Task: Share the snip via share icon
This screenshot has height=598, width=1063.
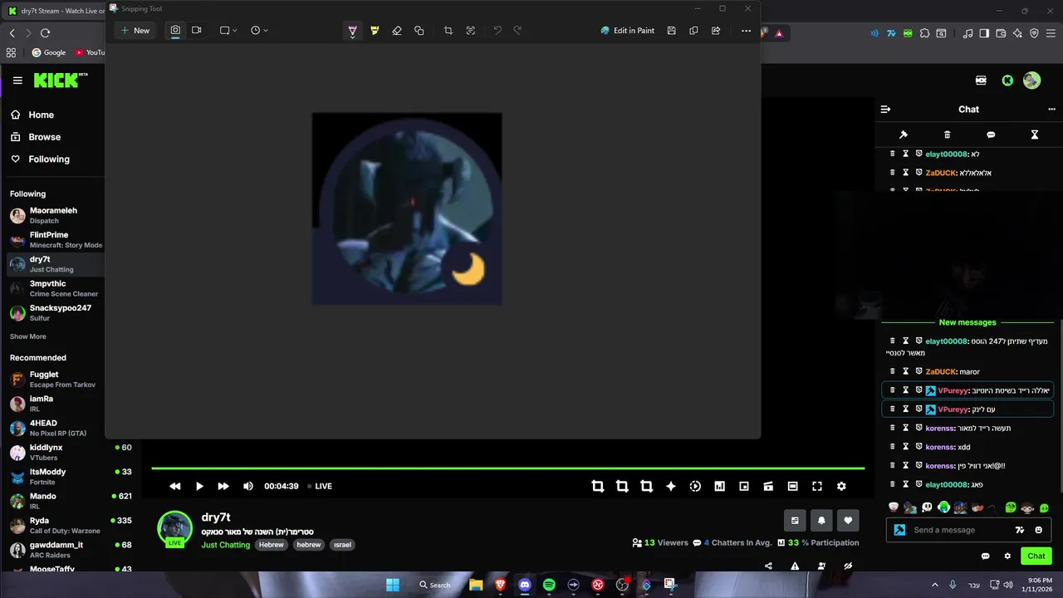Action: pyautogui.click(x=716, y=31)
